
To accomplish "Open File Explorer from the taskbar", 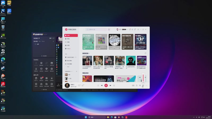I will 108,117.
